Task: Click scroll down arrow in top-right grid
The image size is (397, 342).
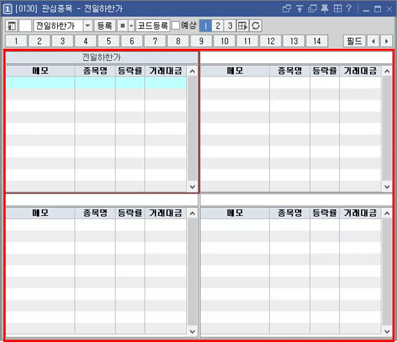Action: coord(387,187)
